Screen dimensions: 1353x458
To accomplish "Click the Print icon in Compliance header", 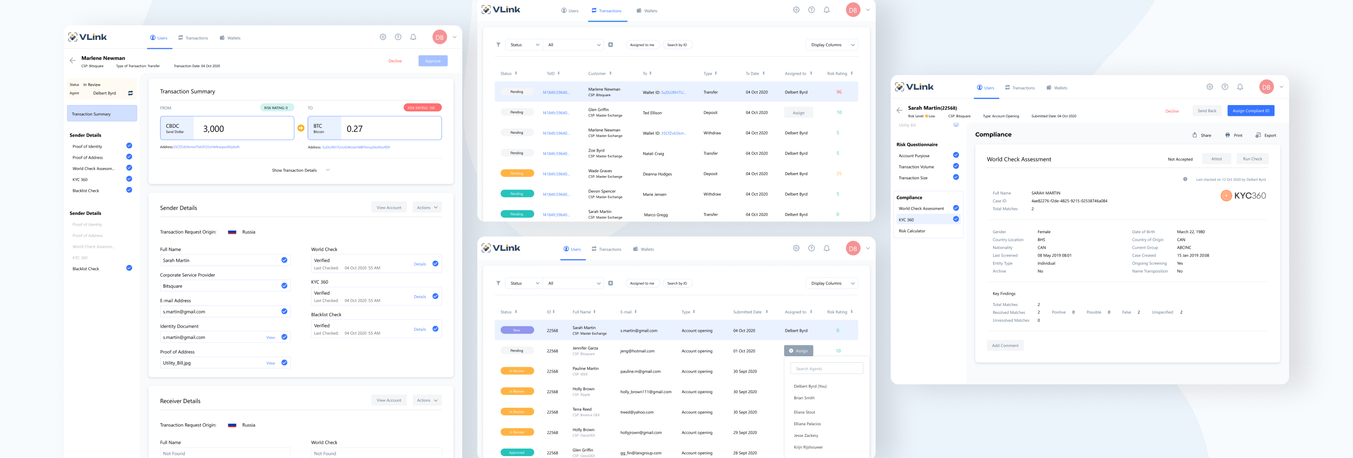I will tap(1228, 135).
